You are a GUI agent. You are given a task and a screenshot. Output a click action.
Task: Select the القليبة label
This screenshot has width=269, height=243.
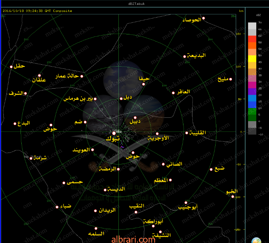[x=198, y=133]
